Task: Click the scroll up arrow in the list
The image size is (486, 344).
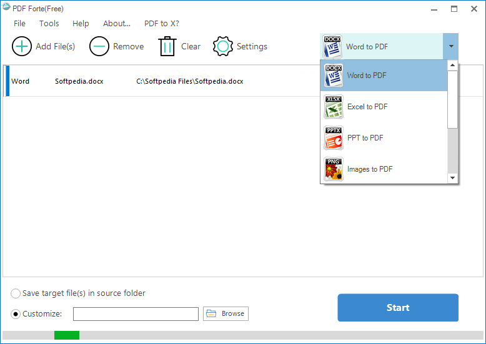Action: (x=452, y=65)
